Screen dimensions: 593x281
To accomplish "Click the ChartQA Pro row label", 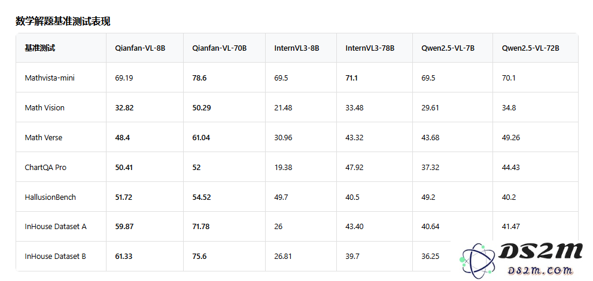I will point(45,167).
